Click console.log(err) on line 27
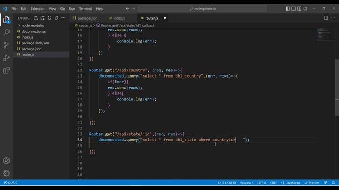Viewport: 339px width, 190px height. [x=136, y=99]
